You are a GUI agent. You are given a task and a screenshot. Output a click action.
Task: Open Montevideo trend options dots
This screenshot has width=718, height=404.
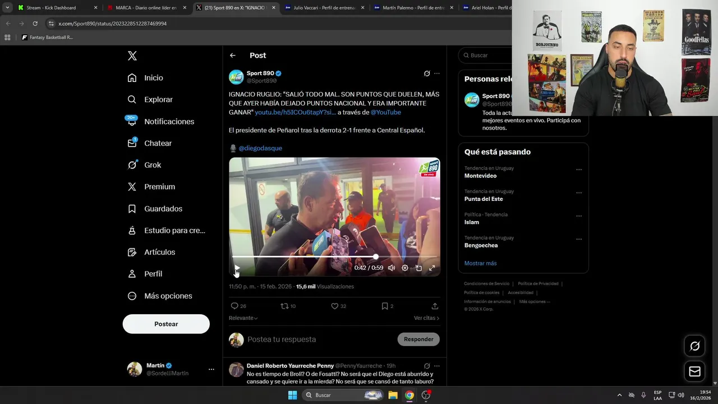click(579, 169)
